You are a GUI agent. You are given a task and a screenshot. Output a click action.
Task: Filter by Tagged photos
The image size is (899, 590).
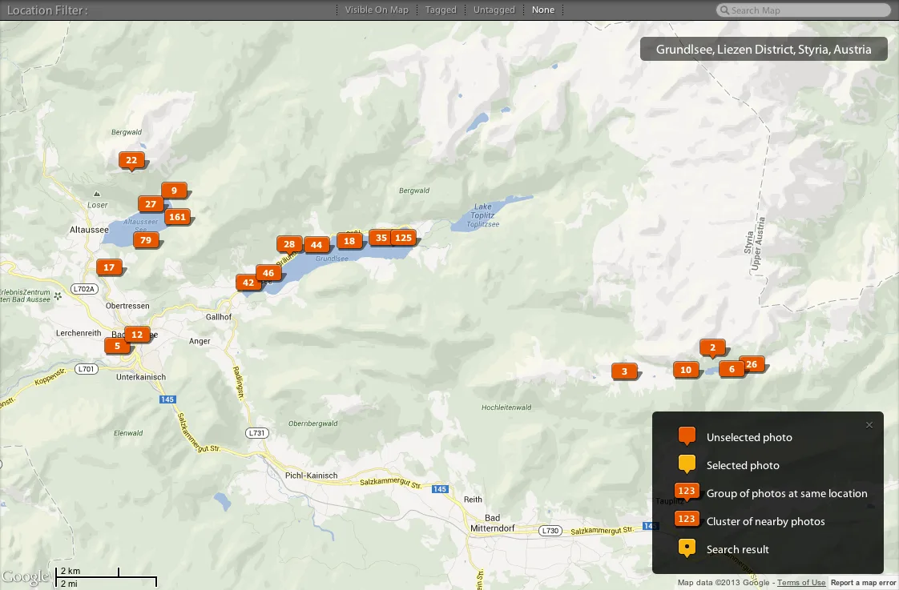441,10
